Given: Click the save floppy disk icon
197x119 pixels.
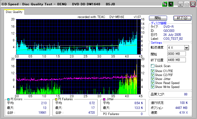Looking at the screenshot, I should (171, 4).
